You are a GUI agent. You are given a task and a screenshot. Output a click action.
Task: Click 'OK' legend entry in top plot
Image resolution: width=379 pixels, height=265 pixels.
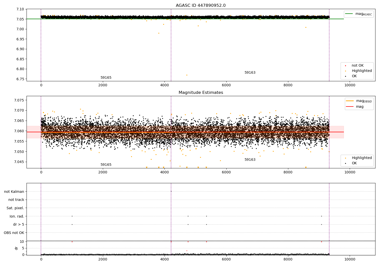[351, 76]
